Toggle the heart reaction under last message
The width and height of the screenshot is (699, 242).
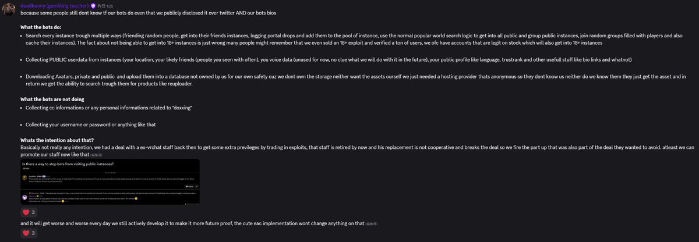click(30, 234)
